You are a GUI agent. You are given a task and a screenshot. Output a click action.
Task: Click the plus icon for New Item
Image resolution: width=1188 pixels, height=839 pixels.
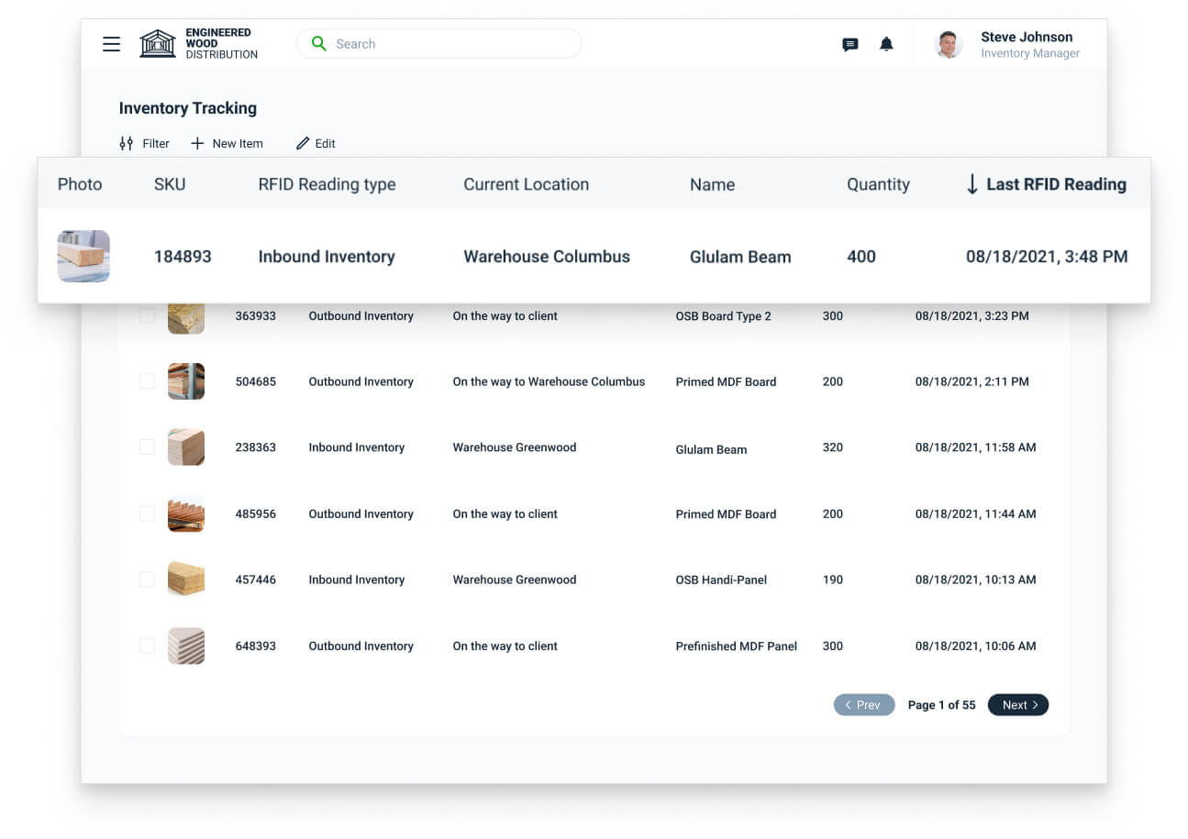(197, 144)
